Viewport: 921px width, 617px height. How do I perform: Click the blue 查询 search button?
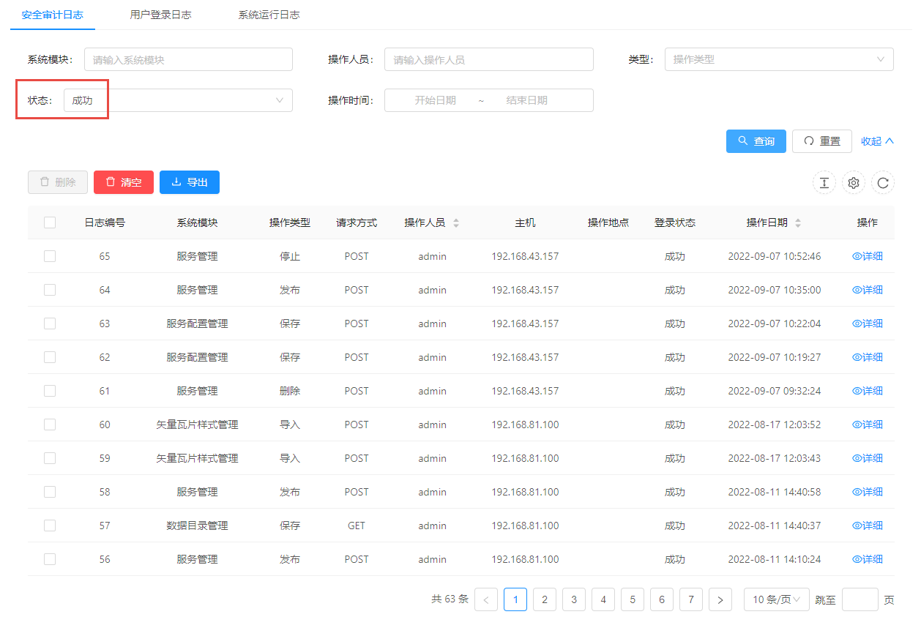(x=756, y=141)
